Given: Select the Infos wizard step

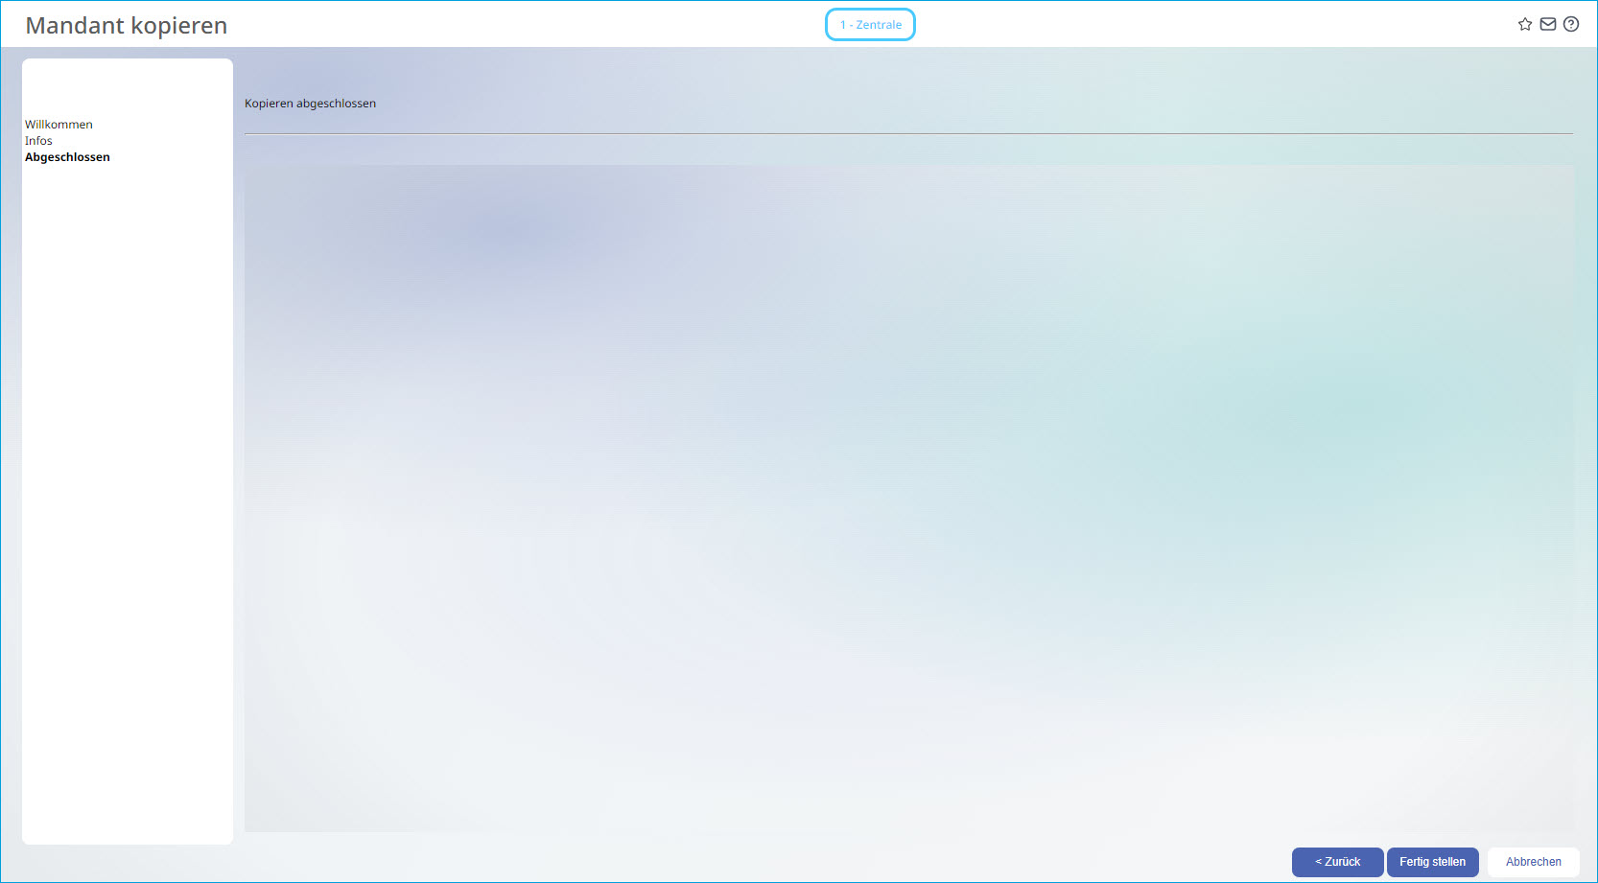Looking at the screenshot, I should pos(38,141).
